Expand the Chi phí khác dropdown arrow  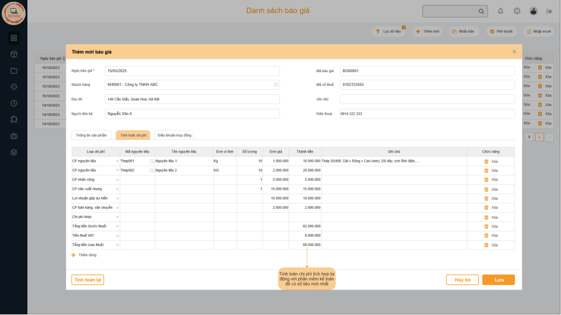(x=117, y=217)
